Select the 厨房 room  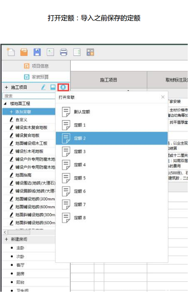coord(20,274)
